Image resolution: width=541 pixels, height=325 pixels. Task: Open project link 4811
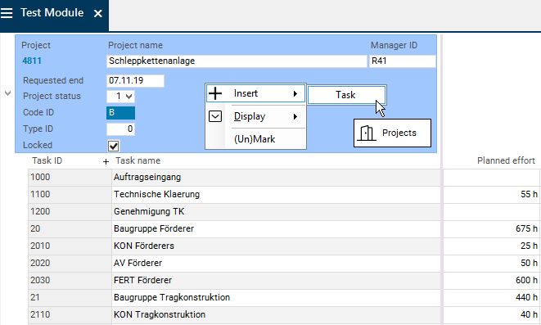(32, 61)
